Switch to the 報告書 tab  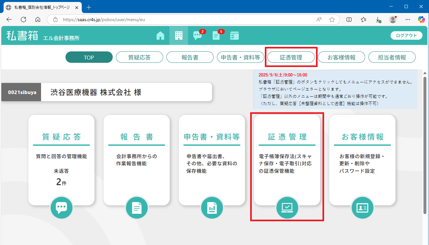pos(190,57)
